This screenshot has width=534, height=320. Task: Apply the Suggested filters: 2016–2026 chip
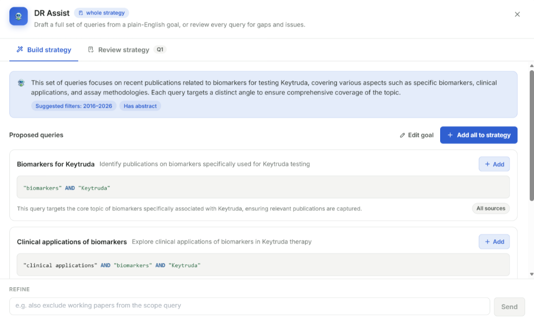[74, 106]
